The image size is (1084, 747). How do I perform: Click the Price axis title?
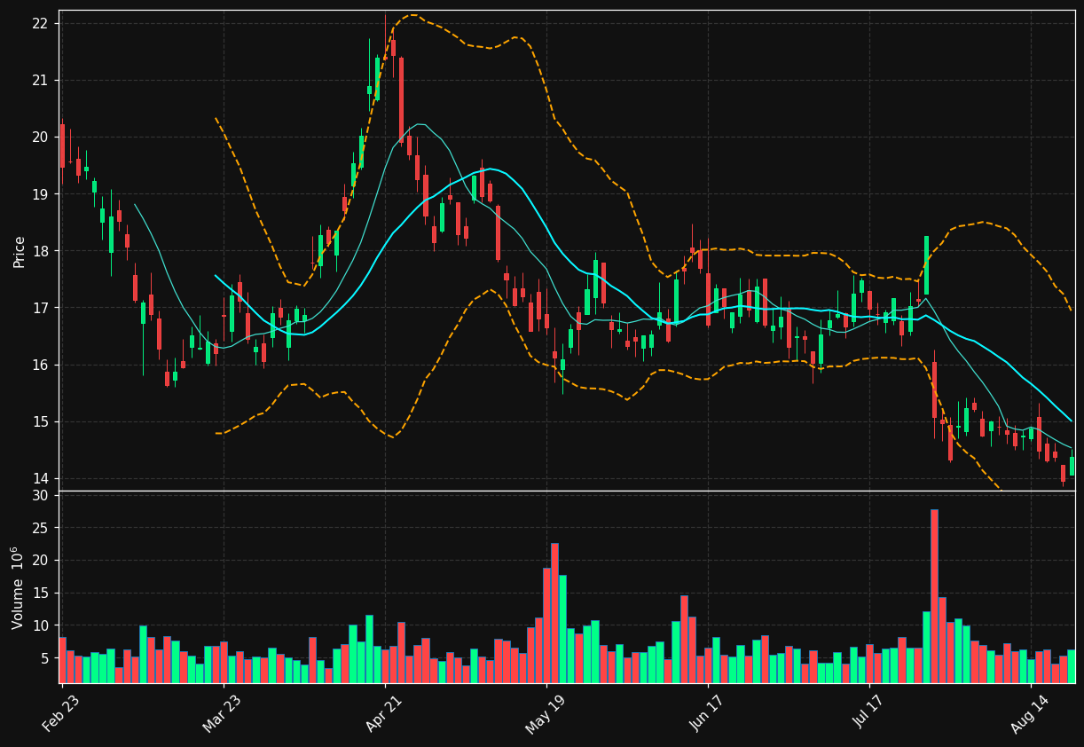(19, 251)
